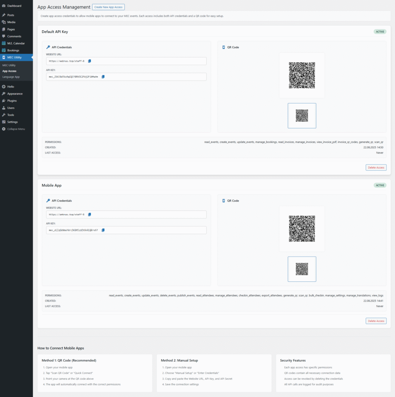Click the Tools wrench icon
This screenshot has width=395, height=397.
tap(4, 115)
